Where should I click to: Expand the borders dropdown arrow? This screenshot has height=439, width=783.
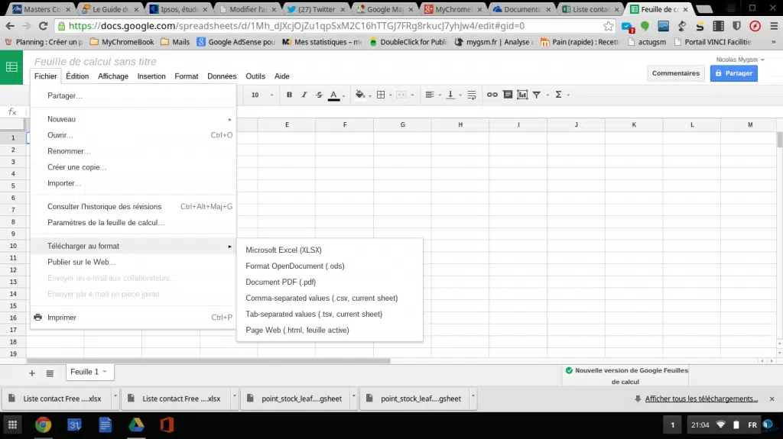391,95
